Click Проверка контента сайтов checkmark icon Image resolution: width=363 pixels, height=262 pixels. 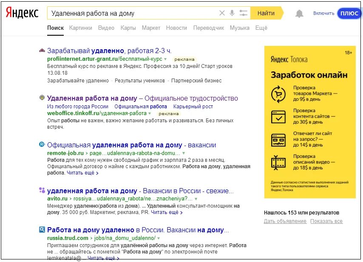pos(278,117)
